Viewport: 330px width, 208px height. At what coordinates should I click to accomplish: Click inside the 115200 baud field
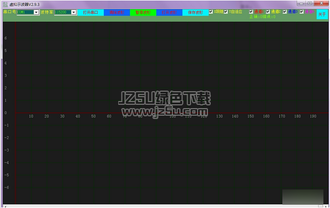[x=63, y=12]
